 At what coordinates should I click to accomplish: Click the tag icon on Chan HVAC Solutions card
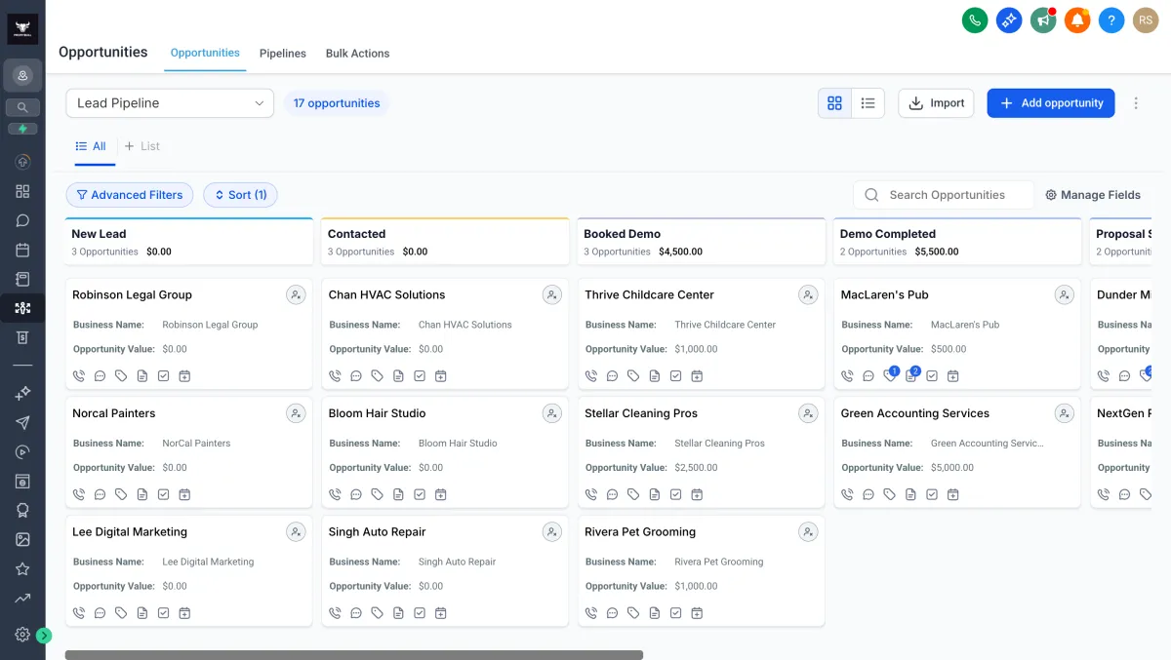[378, 376]
